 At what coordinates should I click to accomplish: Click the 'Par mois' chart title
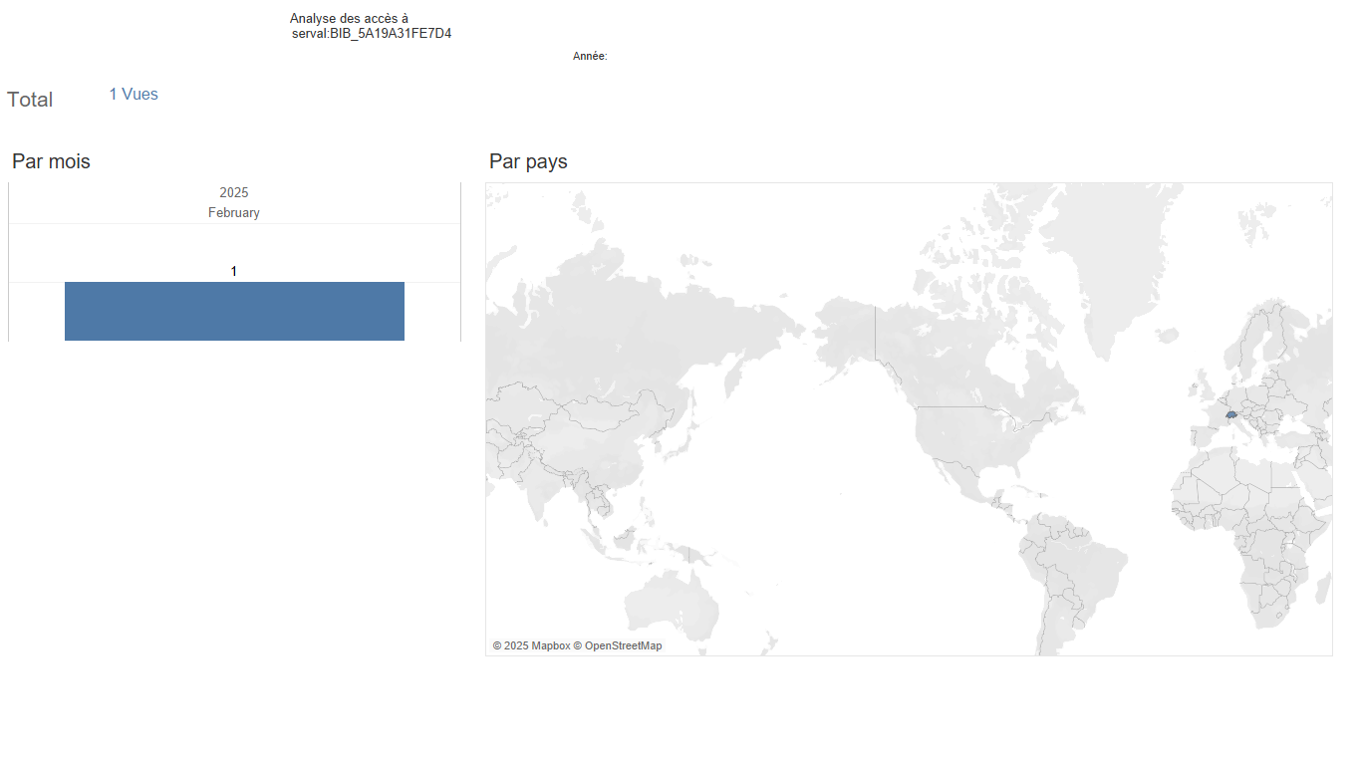tap(51, 161)
